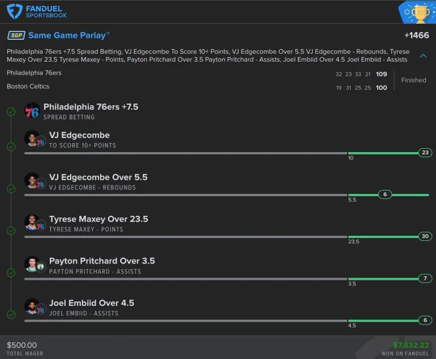Viewport: 436px width, 359px height.
Task: Select Joel Embiid Over 4.5 title
Action: coord(92,303)
